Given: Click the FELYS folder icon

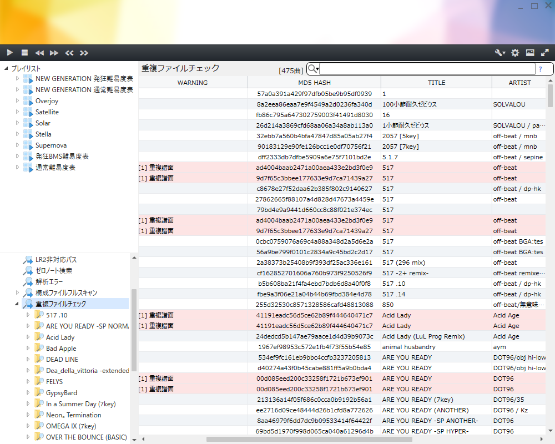Looking at the screenshot, I should click(39, 382).
